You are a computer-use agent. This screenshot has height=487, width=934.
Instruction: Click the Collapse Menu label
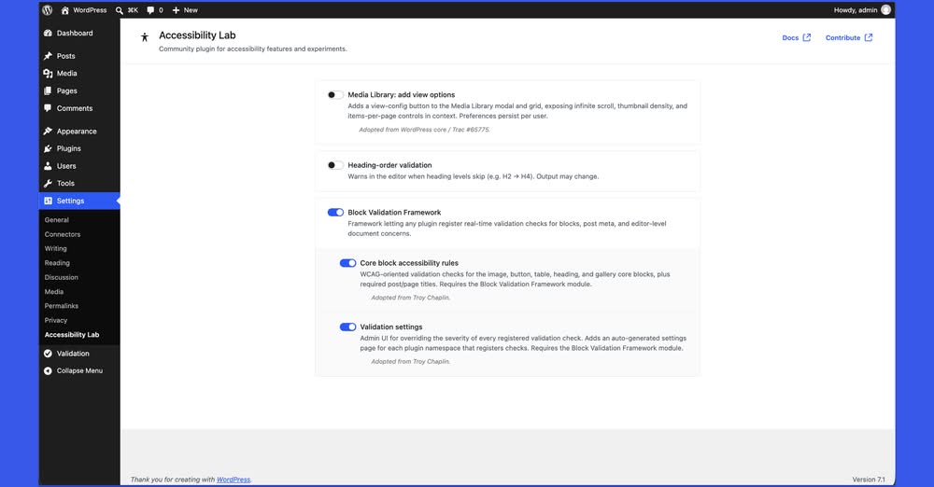tap(79, 371)
